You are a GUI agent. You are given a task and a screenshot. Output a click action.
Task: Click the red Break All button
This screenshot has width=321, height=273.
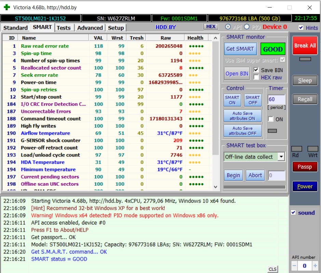coord(305,45)
